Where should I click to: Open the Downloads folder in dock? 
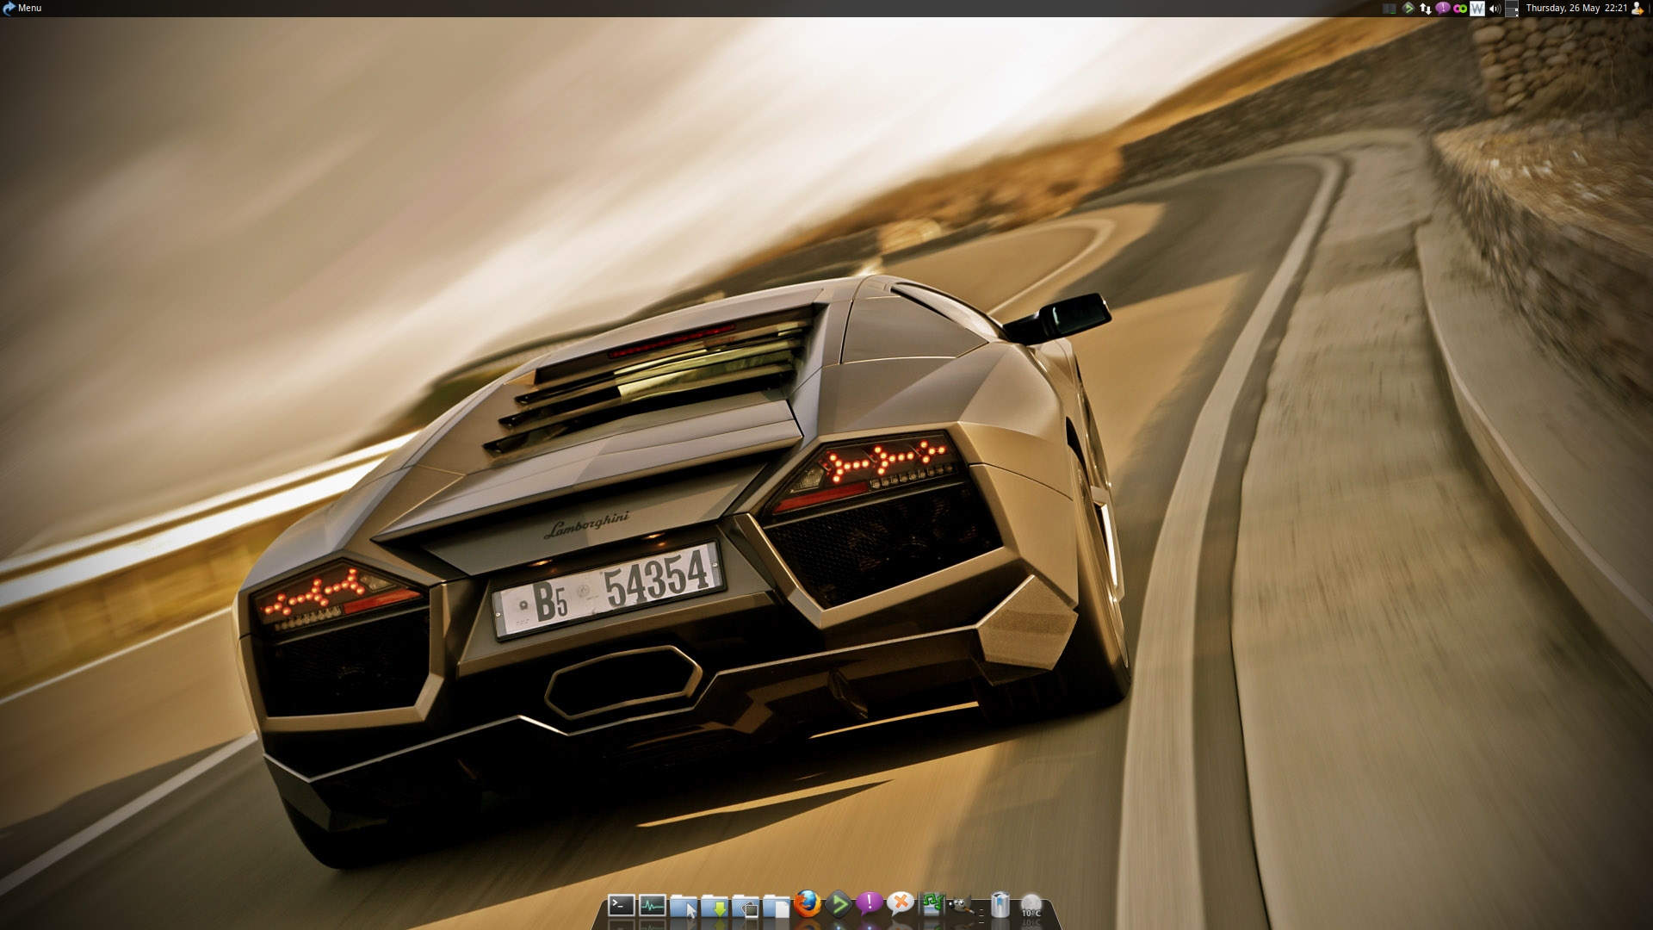tap(715, 906)
